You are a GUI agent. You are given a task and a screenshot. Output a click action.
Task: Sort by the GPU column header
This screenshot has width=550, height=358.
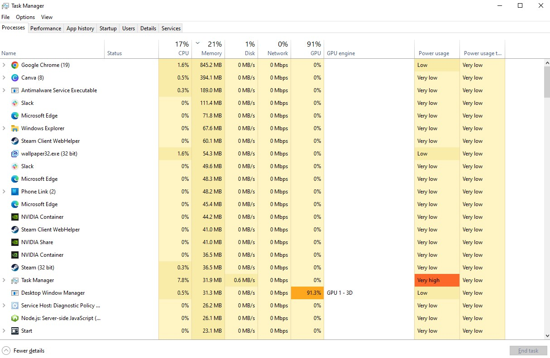tap(307, 49)
